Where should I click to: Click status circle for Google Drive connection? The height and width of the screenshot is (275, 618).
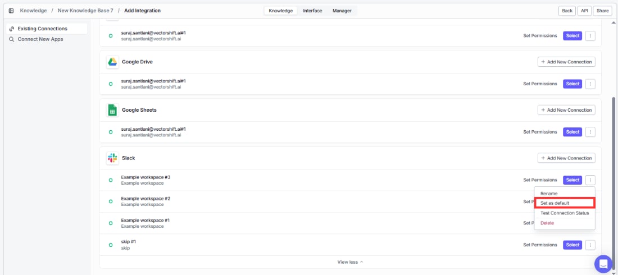[x=111, y=84]
